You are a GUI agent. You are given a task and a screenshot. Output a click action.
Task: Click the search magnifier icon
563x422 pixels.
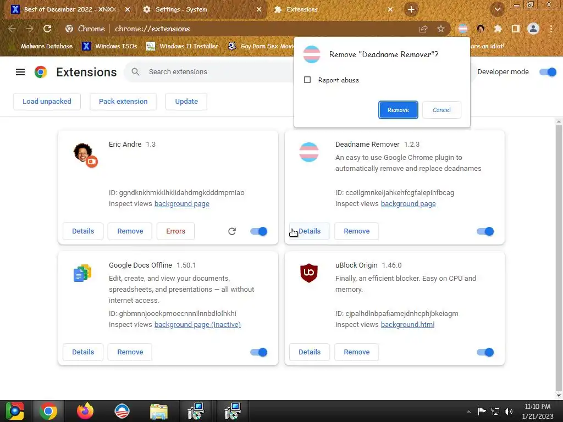click(135, 72)
